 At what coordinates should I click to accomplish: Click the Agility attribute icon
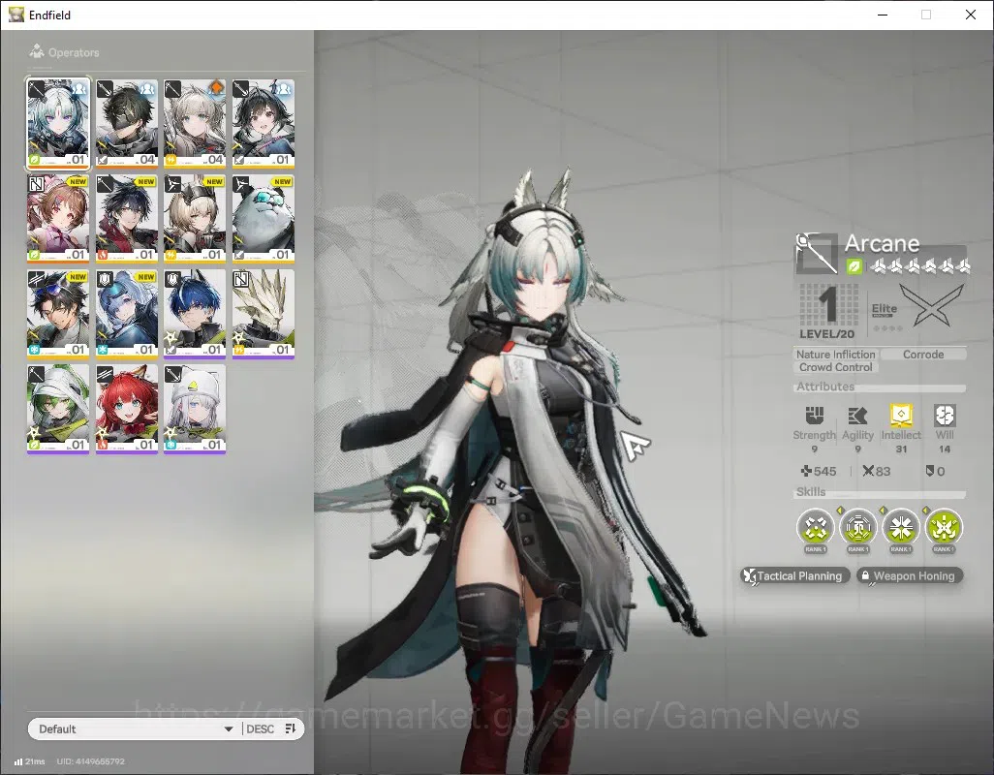coord(857,415)
